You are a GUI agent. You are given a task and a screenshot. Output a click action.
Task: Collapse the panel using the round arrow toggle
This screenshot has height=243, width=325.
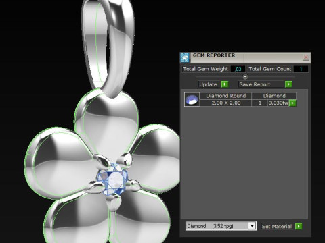click(x=245, y=77)
